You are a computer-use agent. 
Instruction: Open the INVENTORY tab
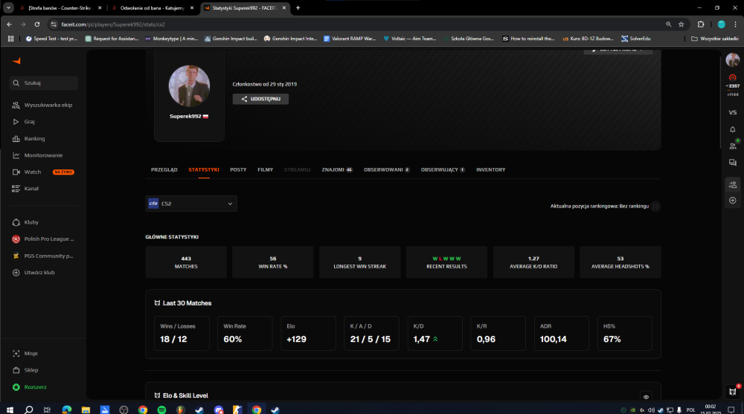(490, 169)
